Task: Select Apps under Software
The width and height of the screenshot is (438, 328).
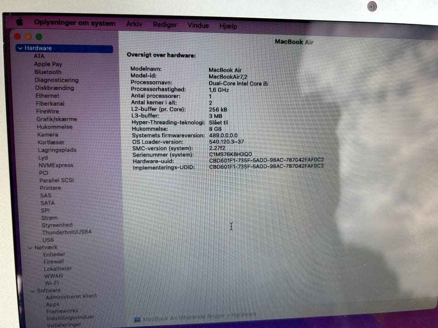Action: coord(52,304)
